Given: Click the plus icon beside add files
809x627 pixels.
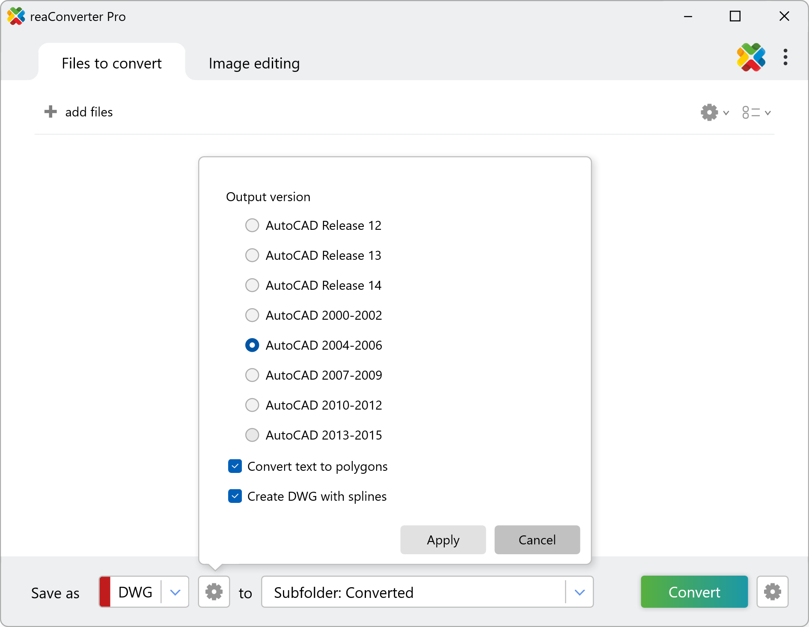Looking at the screenshot, I should [51, 112].
